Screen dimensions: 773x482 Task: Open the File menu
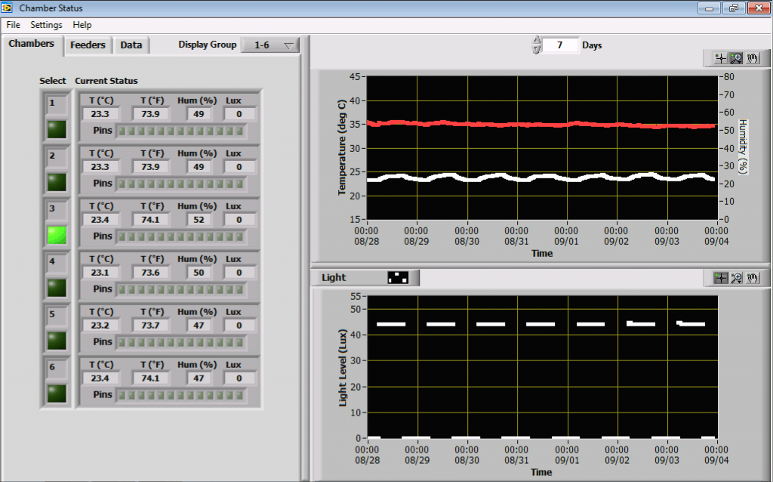(x=14, y=25)
